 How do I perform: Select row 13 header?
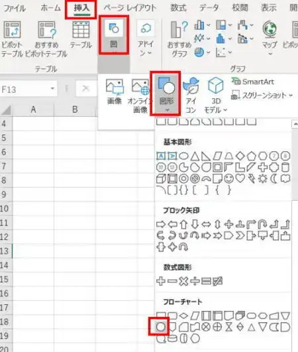pos(6,251)
